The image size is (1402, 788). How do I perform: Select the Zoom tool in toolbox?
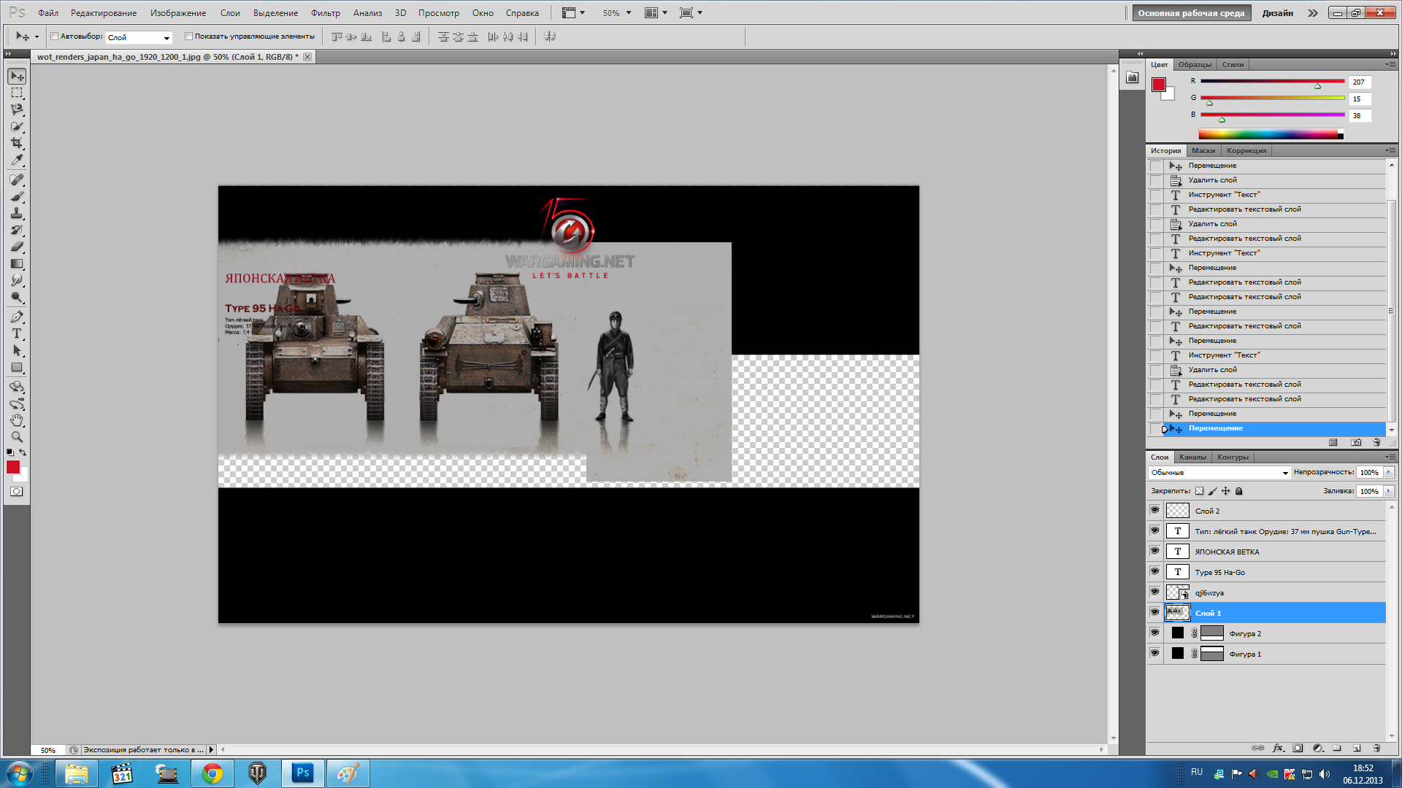pos(17,437)
